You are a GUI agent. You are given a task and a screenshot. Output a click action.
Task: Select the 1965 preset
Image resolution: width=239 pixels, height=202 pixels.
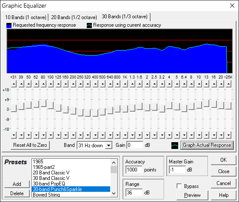click(71, 162)
